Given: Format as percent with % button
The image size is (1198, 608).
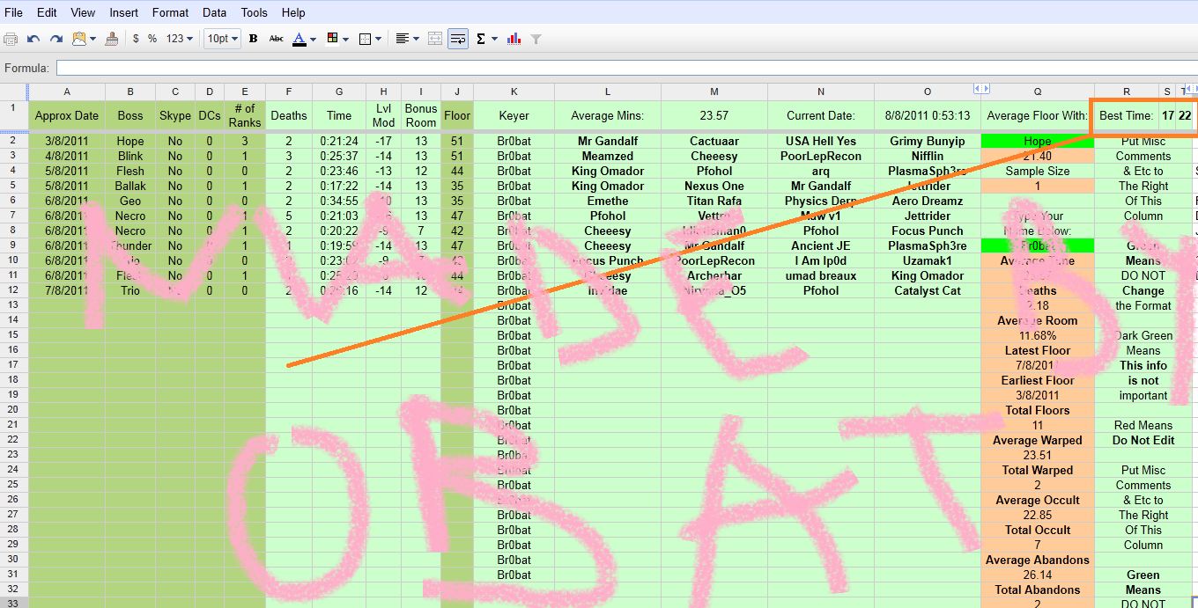Looking at the screenshot, I should click(x=152, y=39).
